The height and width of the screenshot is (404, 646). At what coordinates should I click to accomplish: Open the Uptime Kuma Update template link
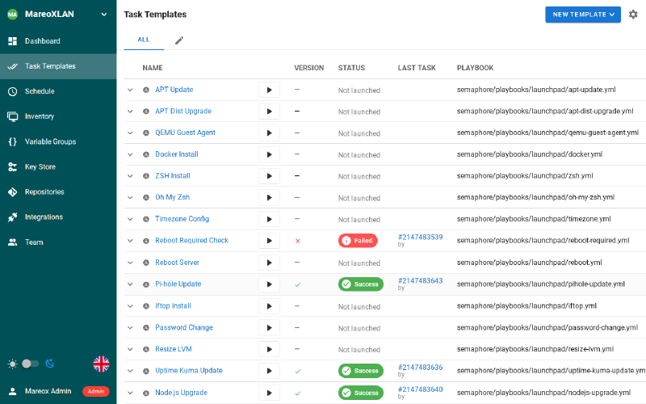point(189,370)
